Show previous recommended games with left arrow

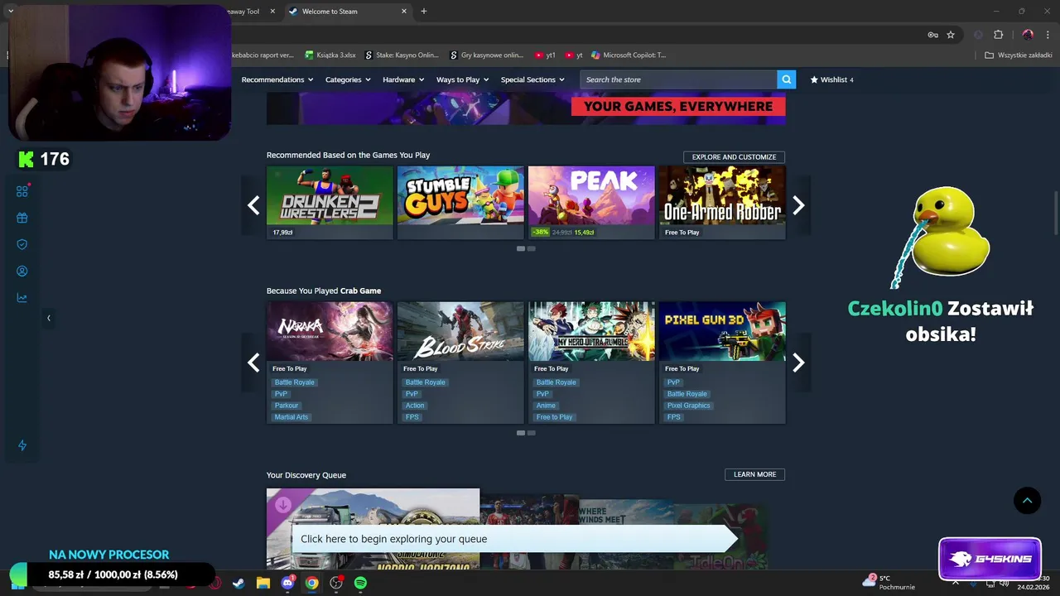point(253,204)
